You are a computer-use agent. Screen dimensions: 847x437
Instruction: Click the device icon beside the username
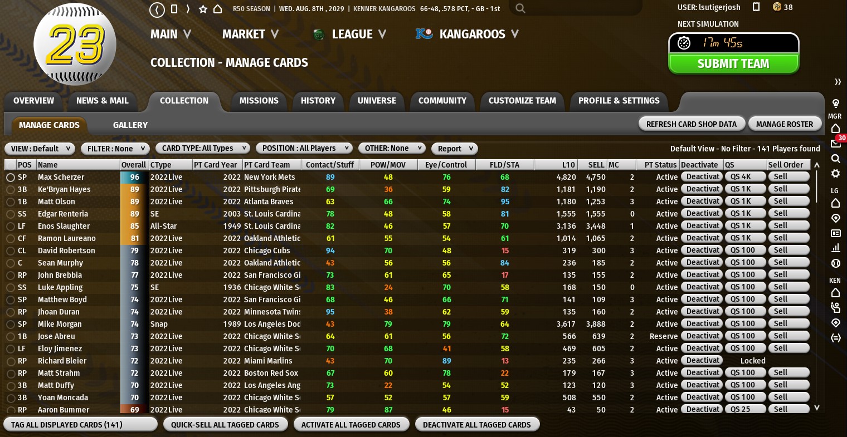click(756, 7)
